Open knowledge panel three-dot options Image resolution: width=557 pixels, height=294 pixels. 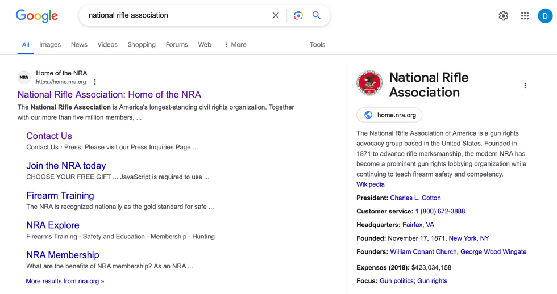(525, 86)
